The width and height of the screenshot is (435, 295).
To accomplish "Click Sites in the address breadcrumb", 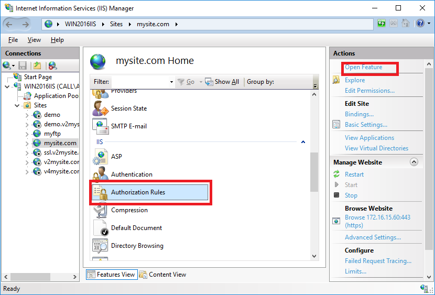I will pyautogui.click(x=116, y=24).
